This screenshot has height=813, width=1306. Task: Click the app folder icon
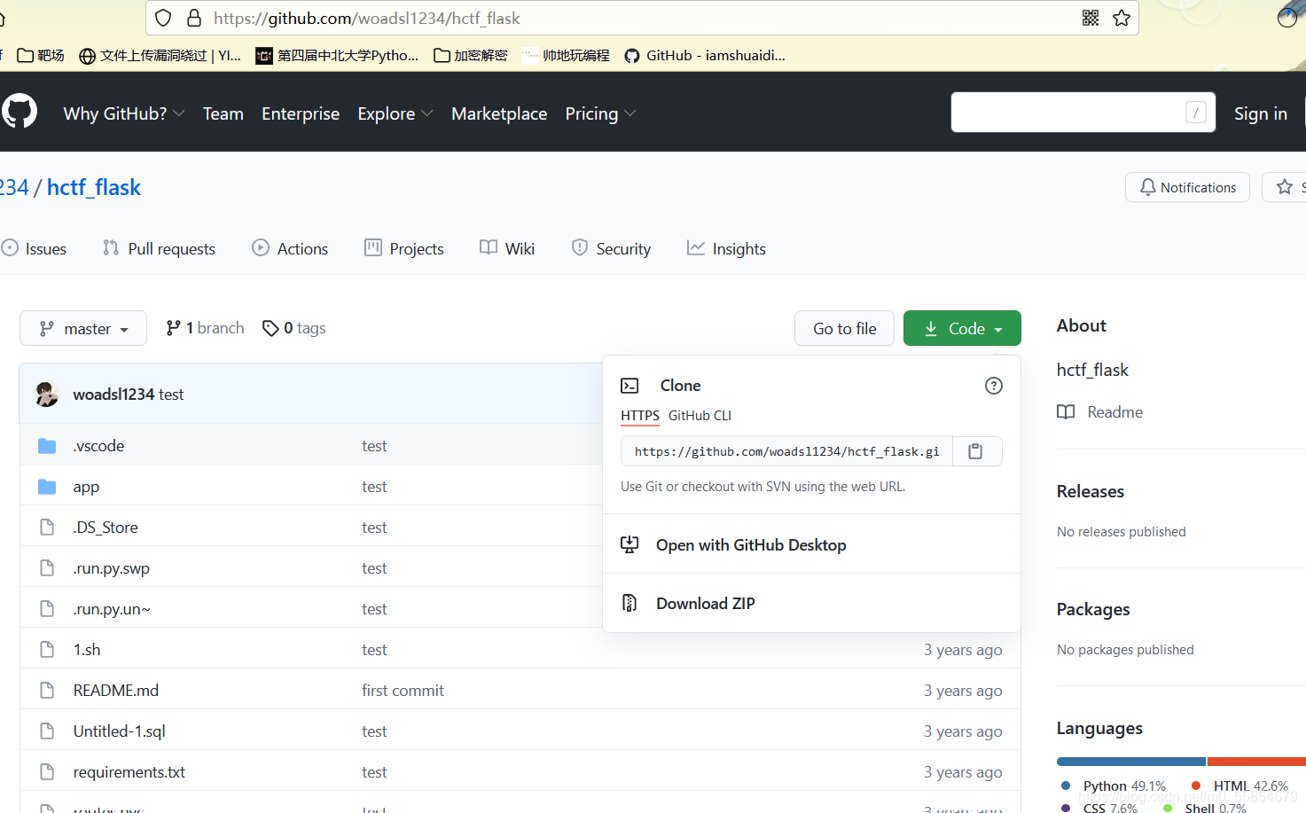tap(47, 487)
